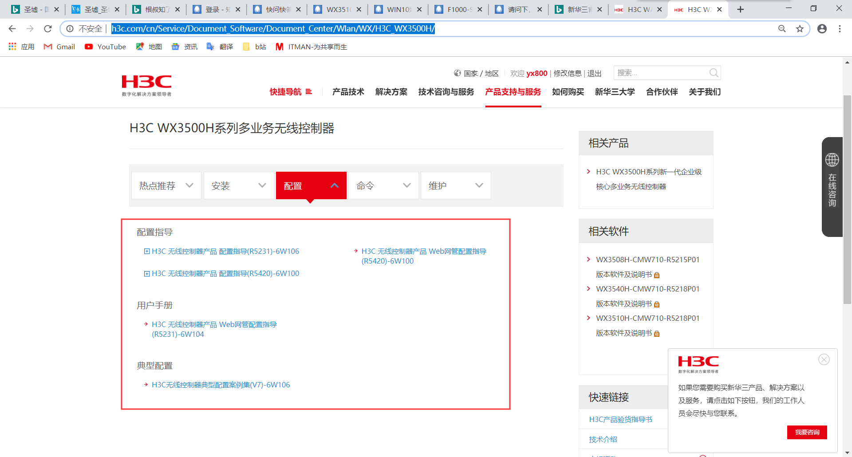Viewport: 852px width, 457px height.
Task: Open the WX3508H-CMW710-R5215P01 software link
Action: coord(647,267)
